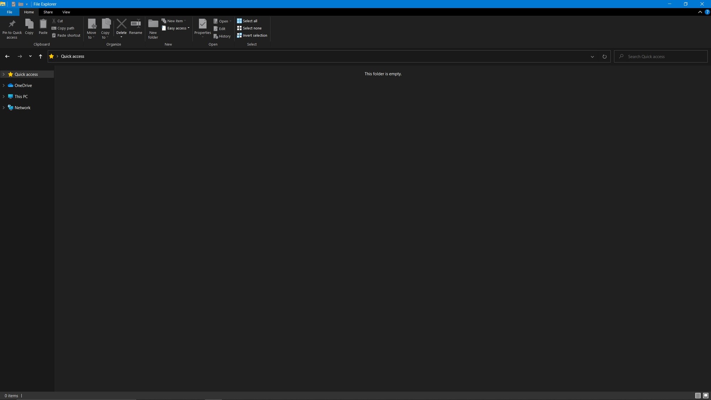Collapse the ribbon using the chevron
Screen dimensions: 711x400
coord(700,12)
